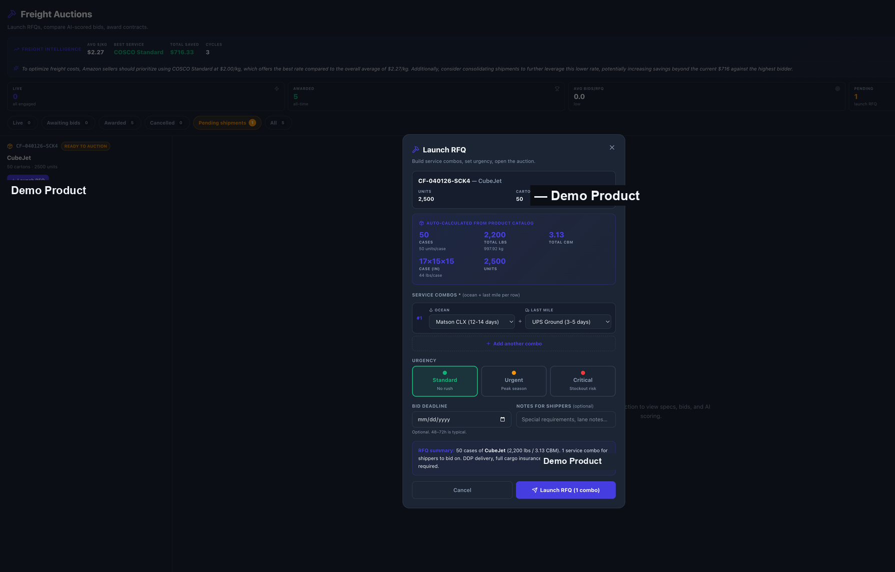Click the 2,200 total lbs value

click(495, 235)
